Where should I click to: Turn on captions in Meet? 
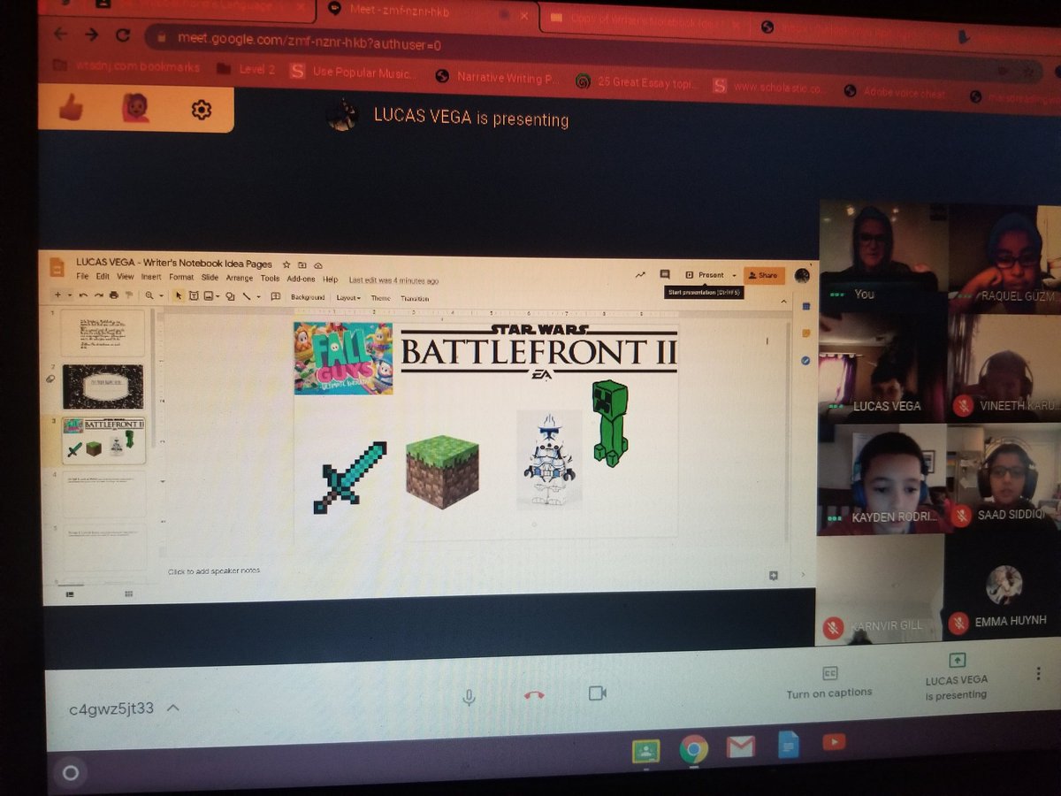pos(829,683)
